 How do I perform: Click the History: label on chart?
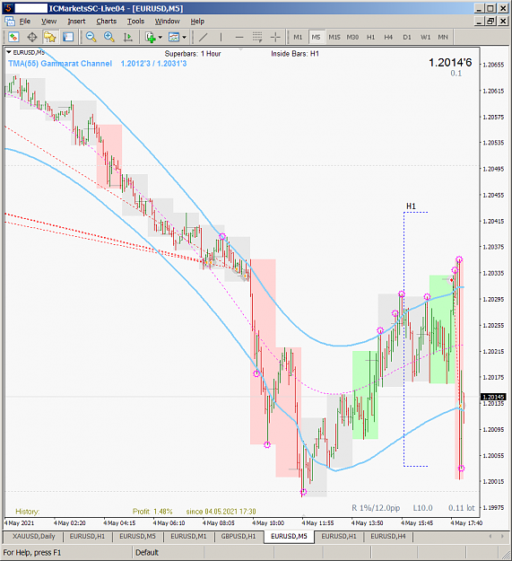[28, 512]
